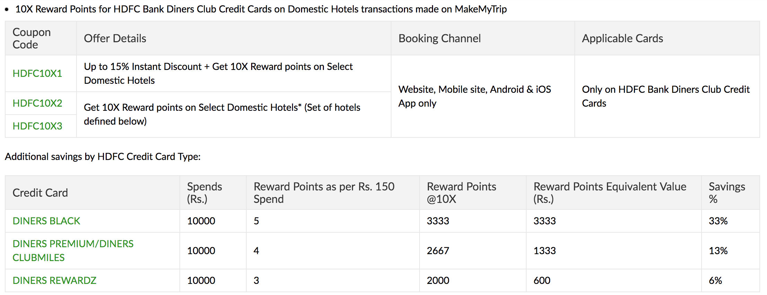
Task: Select the HDFC10X3 coupon code link
Action: (x=37, y=126)
